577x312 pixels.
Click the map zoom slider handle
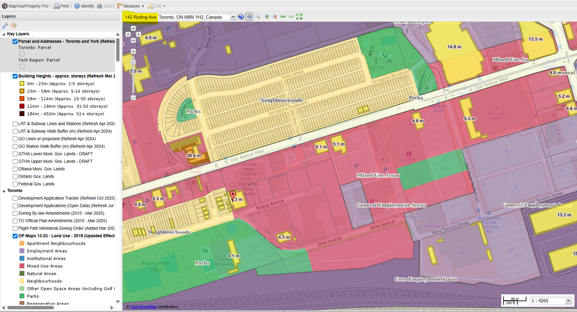pos(133,63)
